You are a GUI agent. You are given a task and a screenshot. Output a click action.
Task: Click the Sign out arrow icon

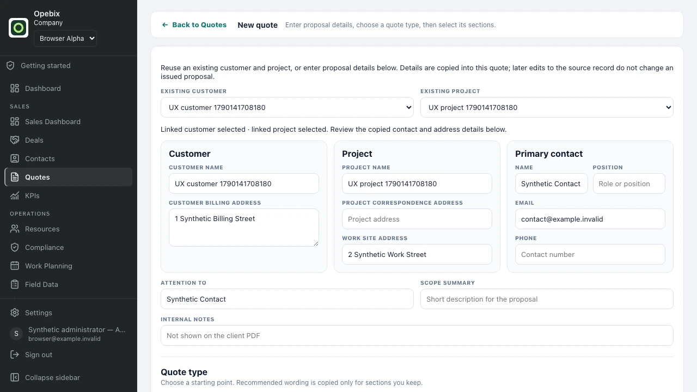click(x=15, y=354)
